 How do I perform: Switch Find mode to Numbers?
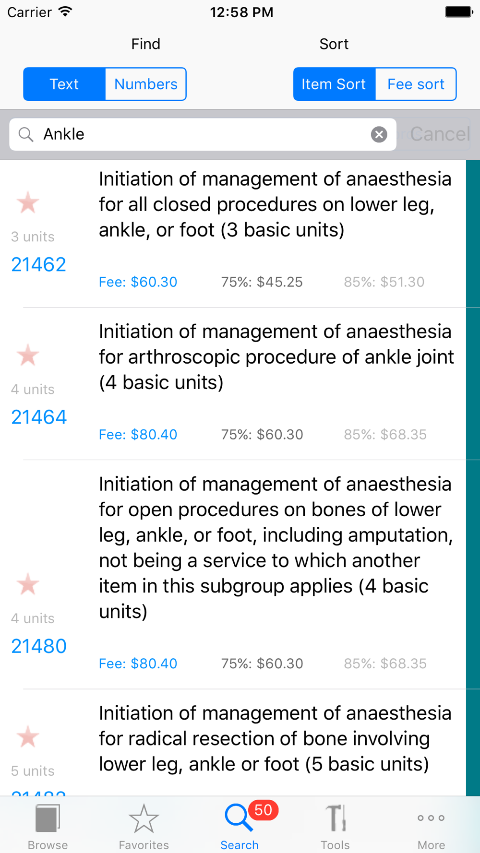(x=145, y=84)
